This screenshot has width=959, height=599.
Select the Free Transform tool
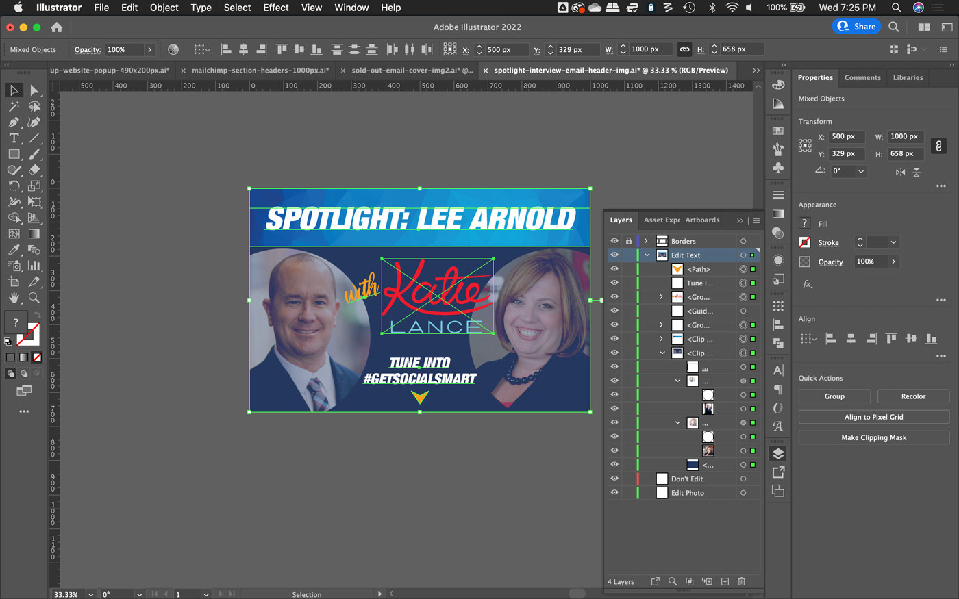click(34, 202)
